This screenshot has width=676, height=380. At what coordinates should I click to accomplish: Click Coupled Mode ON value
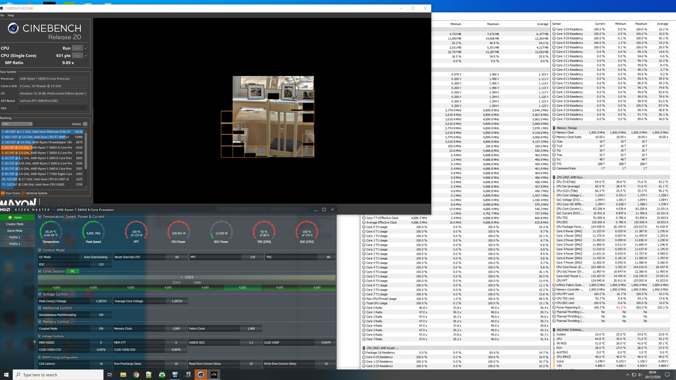[101, 328]
